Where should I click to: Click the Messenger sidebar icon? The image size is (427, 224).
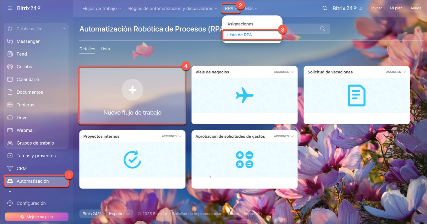(x=10, y=41)
